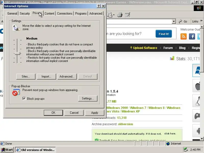Click the Upload Software link
Viewport: 204px width, 153px height.
pyautogui.click(x=144, y=48)
